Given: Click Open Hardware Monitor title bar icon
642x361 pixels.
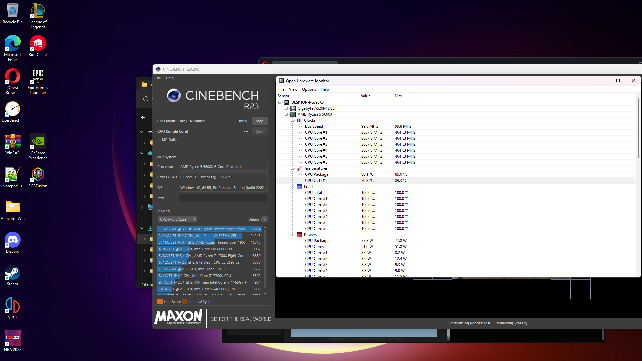Looking at the screenshot, I should [281, 81].
